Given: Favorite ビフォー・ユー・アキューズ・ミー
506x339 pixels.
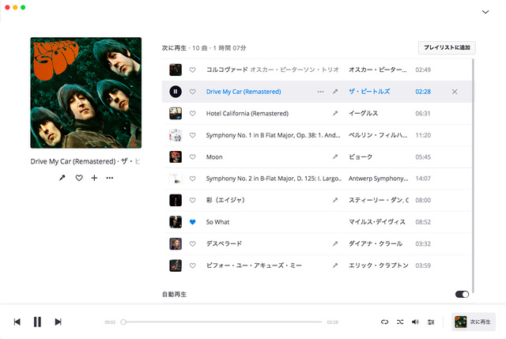Looking at the screenshot, I should (192, 266).
